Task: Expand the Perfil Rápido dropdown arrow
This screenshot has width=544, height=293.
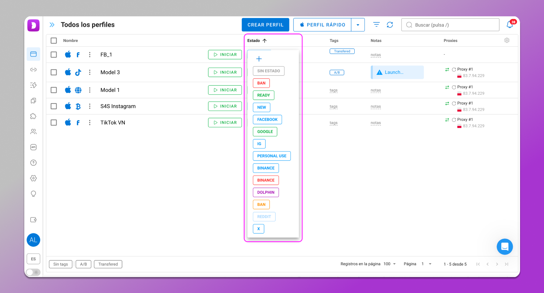Action: tap(358, 25)
